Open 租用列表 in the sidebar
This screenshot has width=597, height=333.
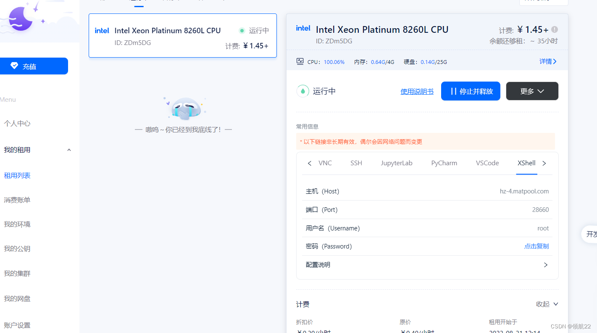coord(17,176)
